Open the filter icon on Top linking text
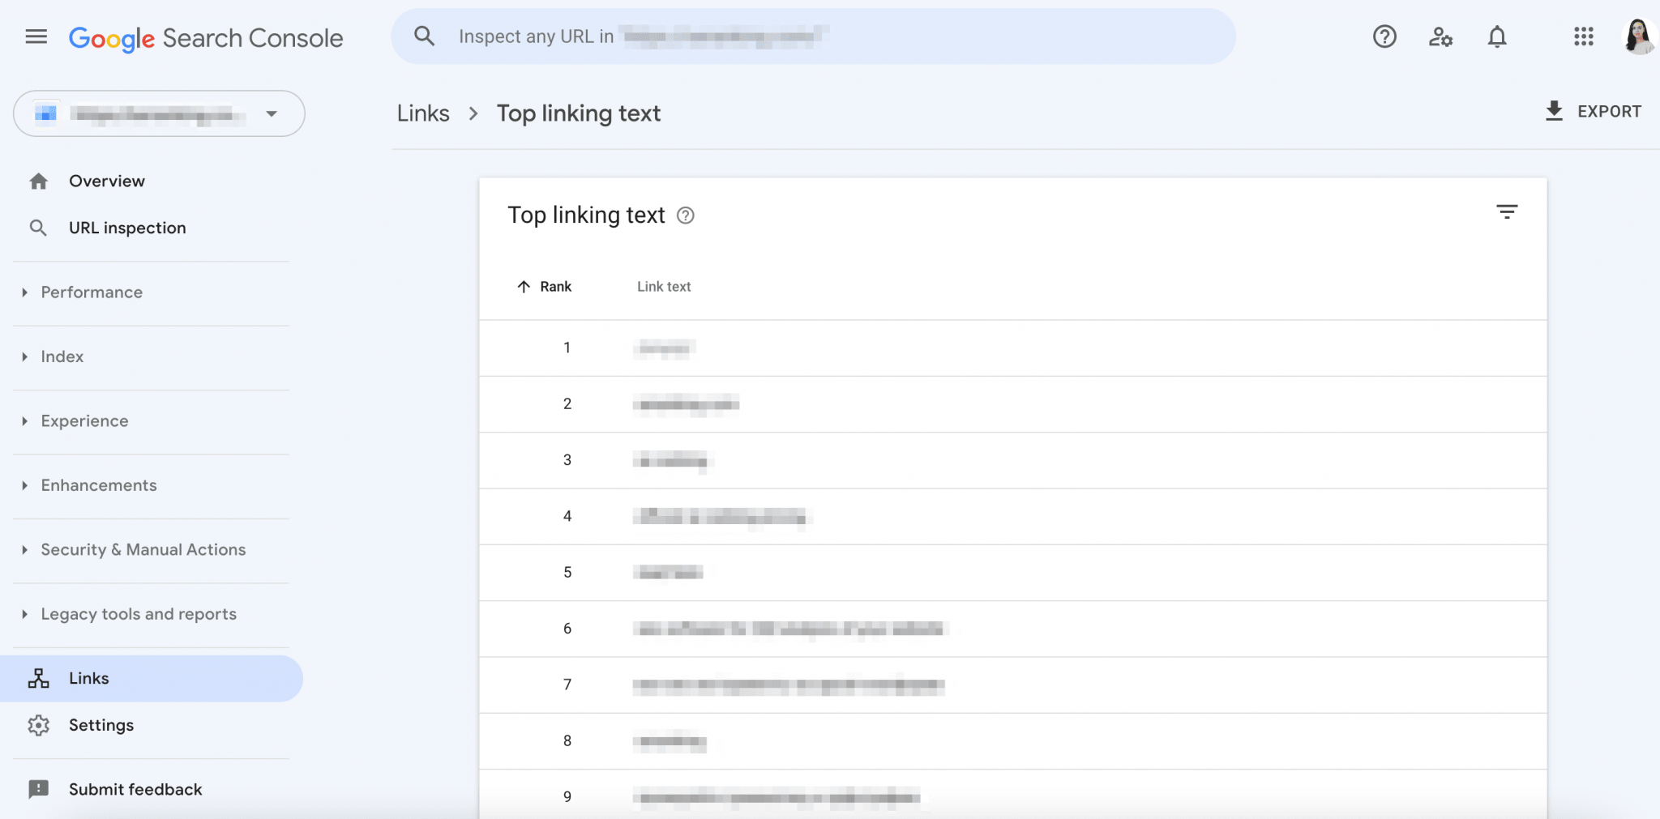1660x819 pixels. (1507, 212)
